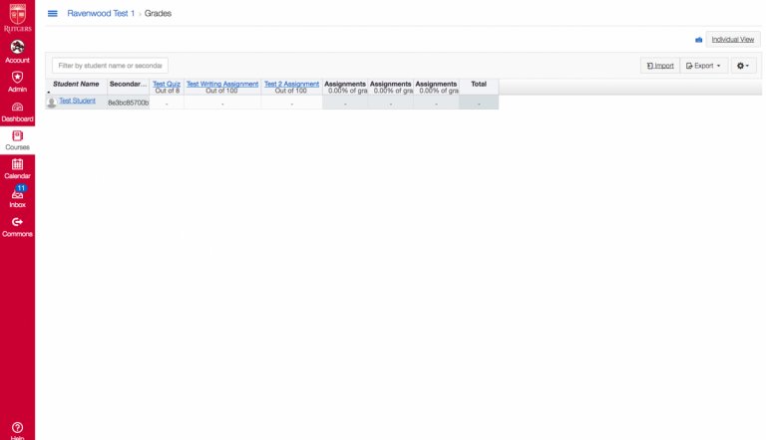Open Test 2 Assignment column link

coord(291,84)
